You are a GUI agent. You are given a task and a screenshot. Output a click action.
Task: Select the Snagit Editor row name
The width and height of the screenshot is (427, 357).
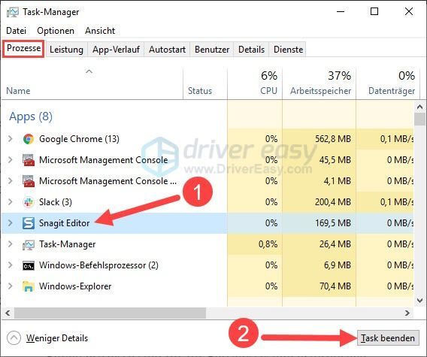click(64, 223)
